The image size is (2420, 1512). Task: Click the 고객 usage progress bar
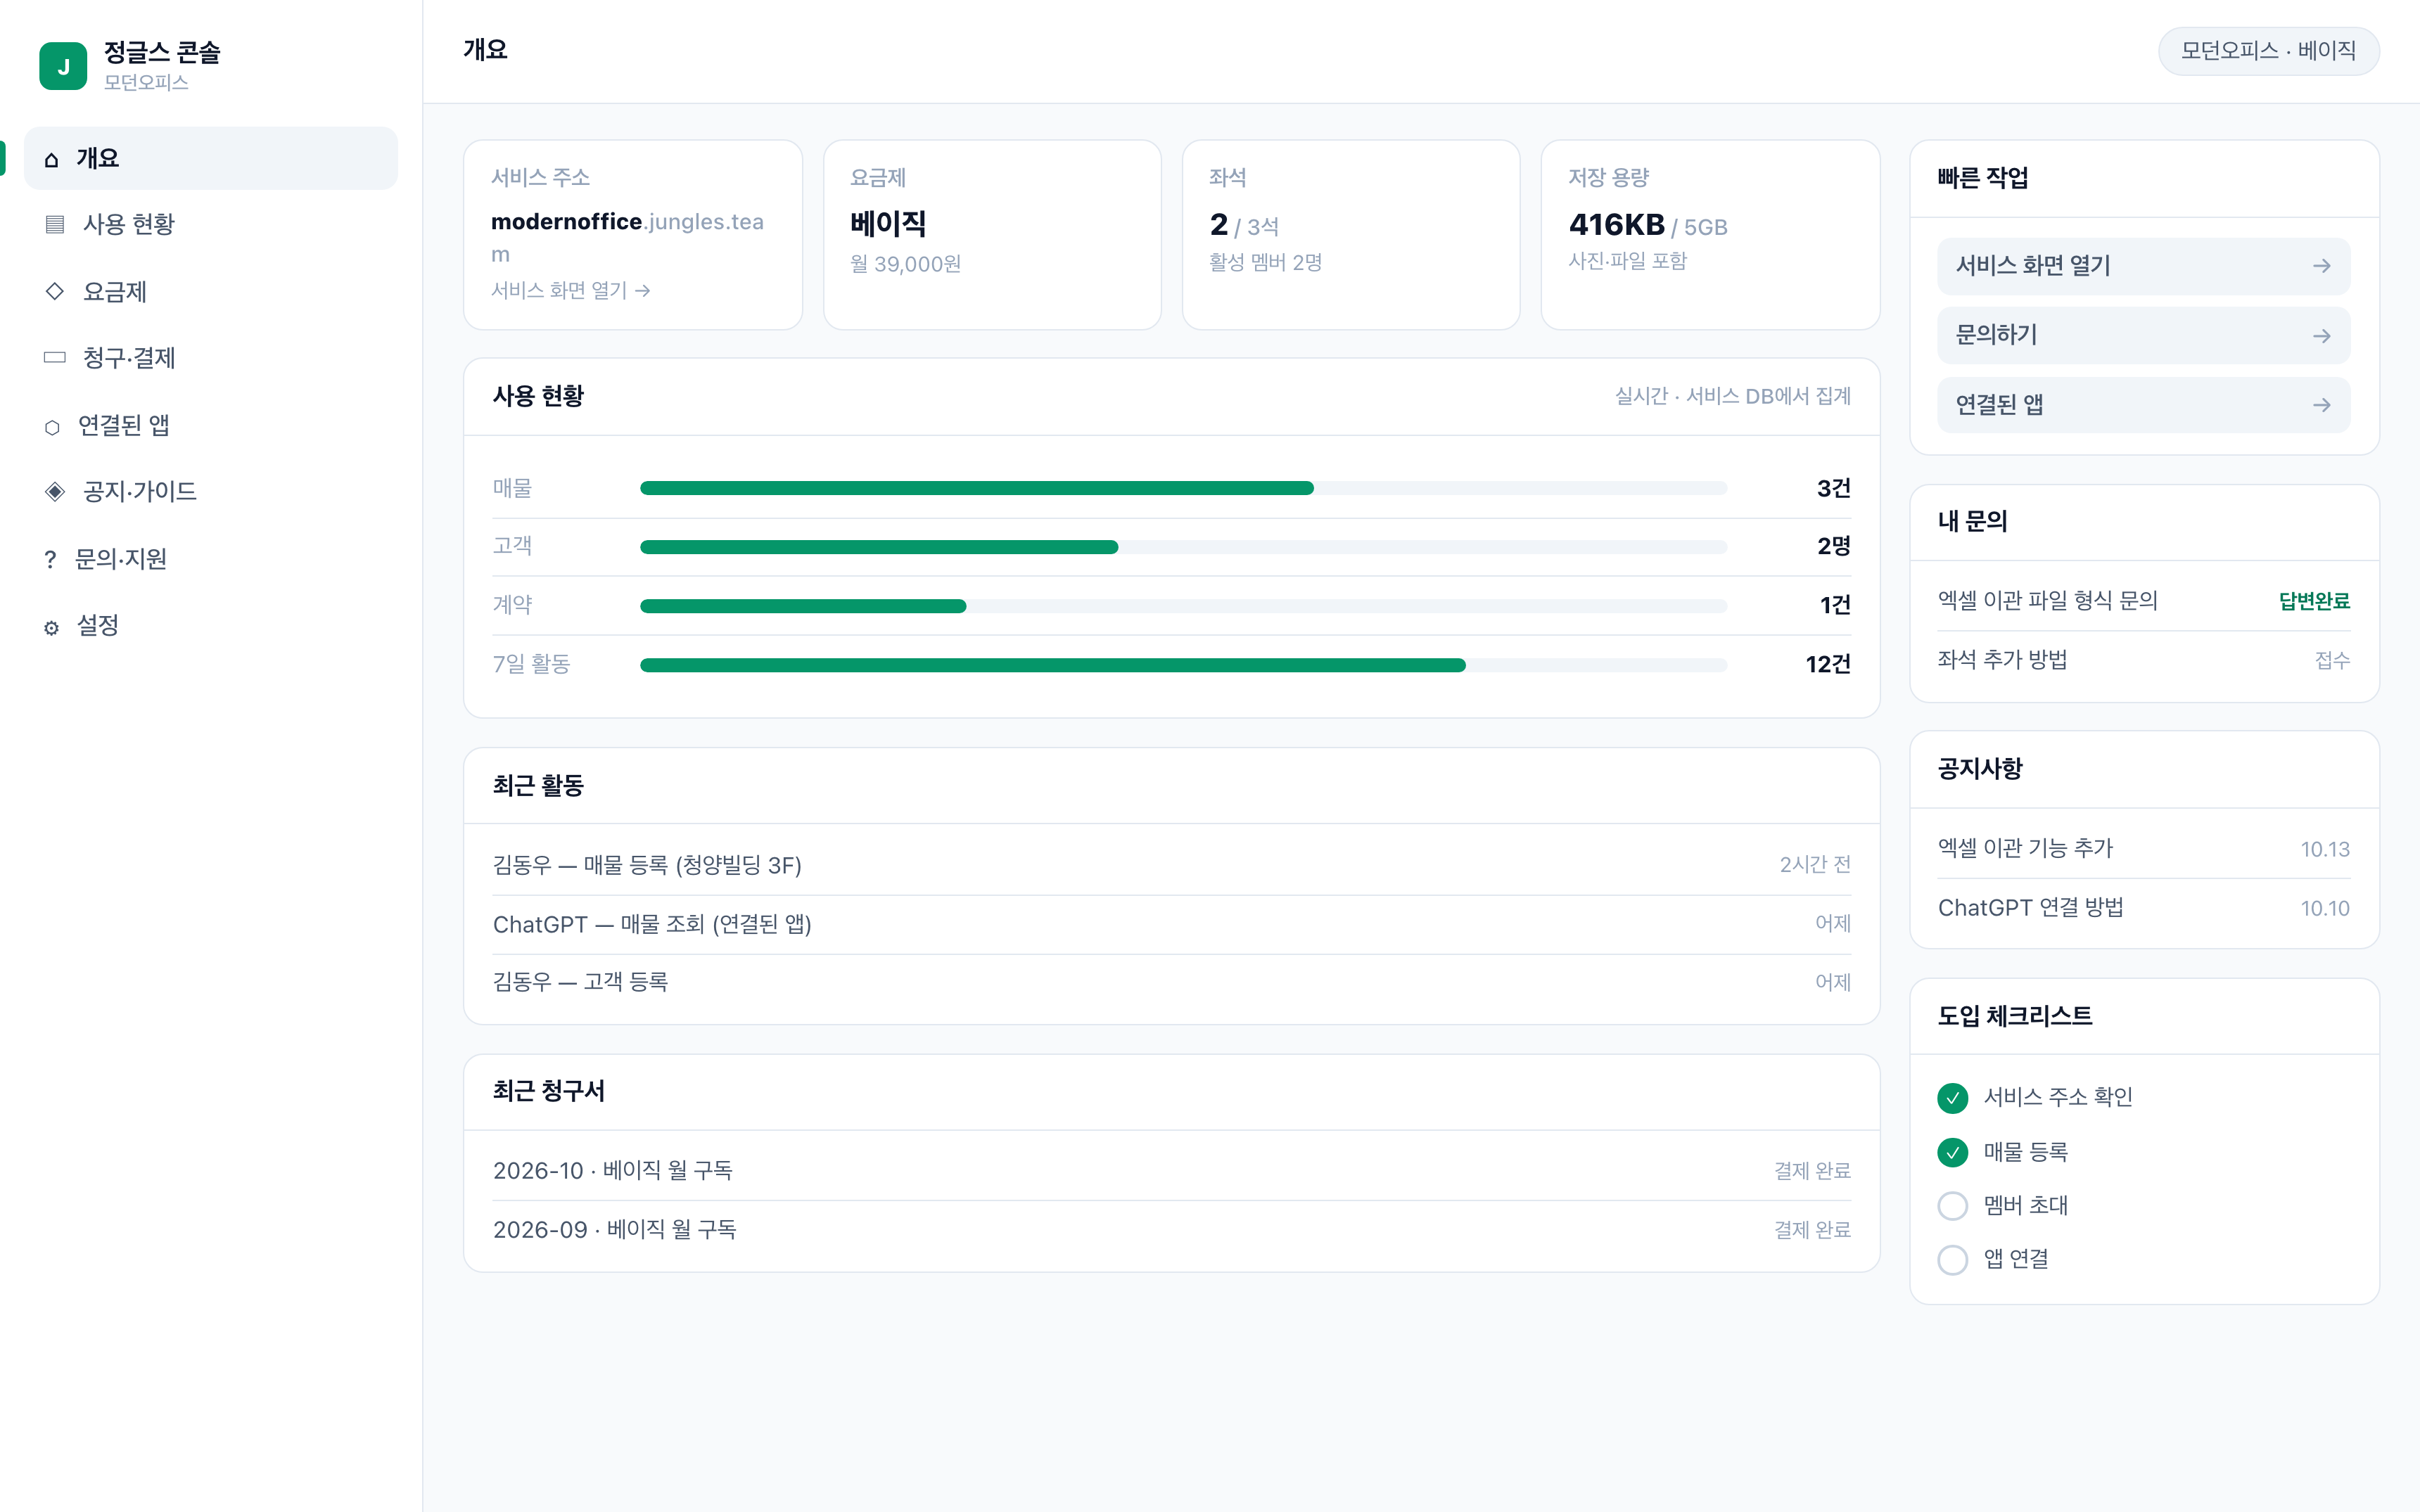(x=1183, y=547)
